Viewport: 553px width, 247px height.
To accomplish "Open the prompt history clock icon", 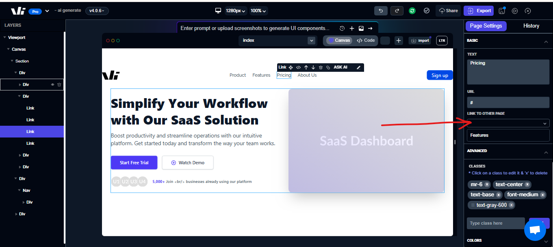I will 342,28.
